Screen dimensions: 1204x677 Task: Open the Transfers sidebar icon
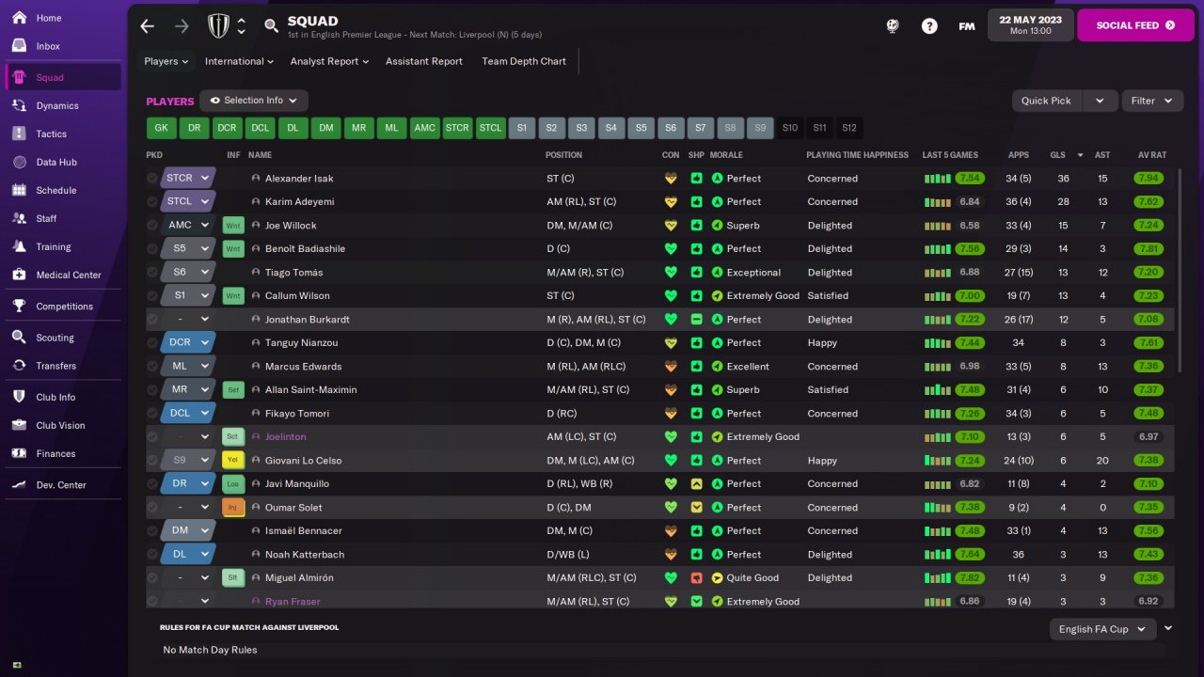pos(20,366)
